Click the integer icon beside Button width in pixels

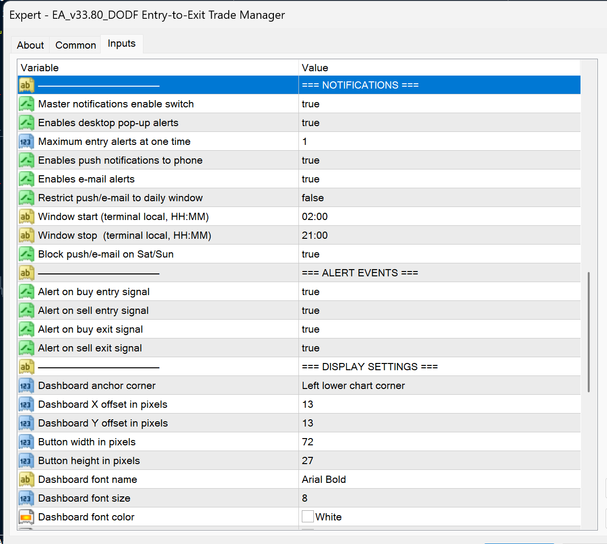(x=26, y=442)
